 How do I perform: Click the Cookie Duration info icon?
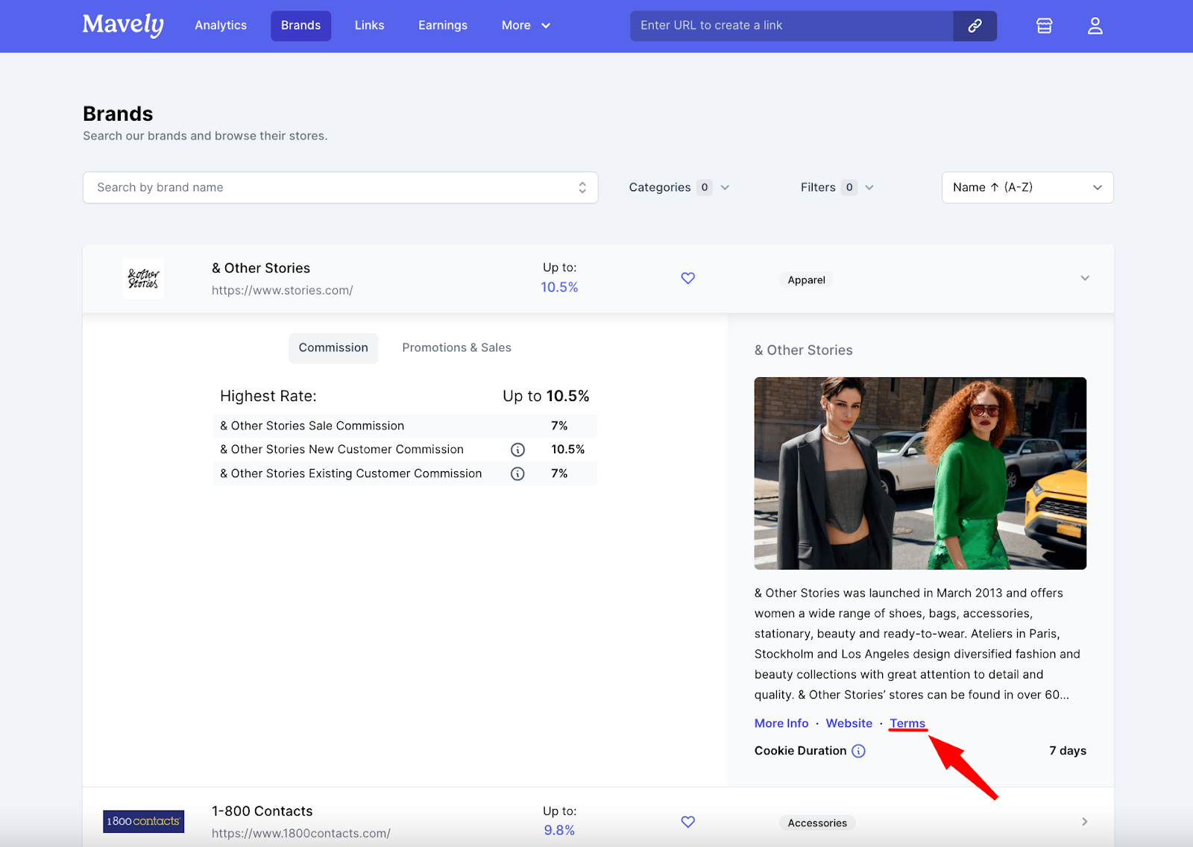858,751
